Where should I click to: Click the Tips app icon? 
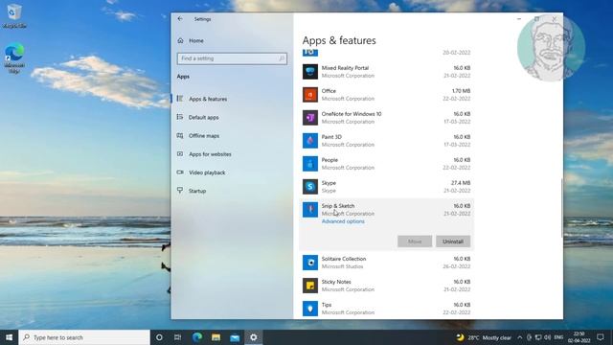[310, 309]
